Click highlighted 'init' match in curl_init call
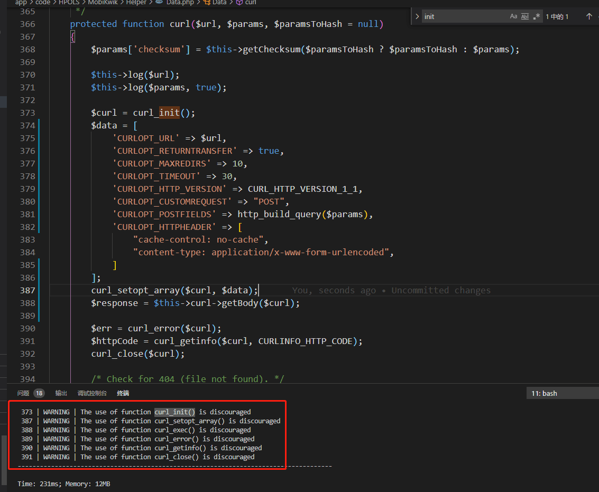 tap(169, 113)
